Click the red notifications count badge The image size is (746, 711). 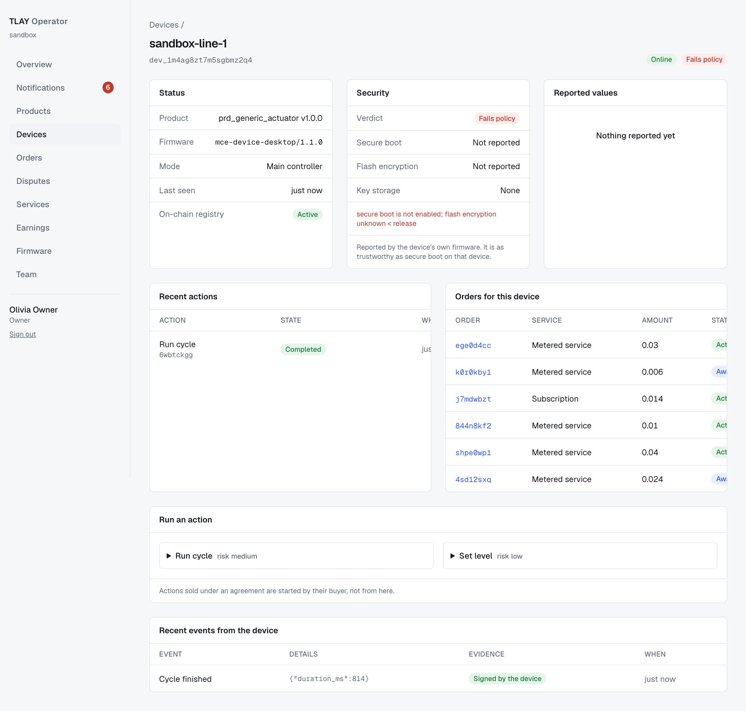click(x=108, y=87)
